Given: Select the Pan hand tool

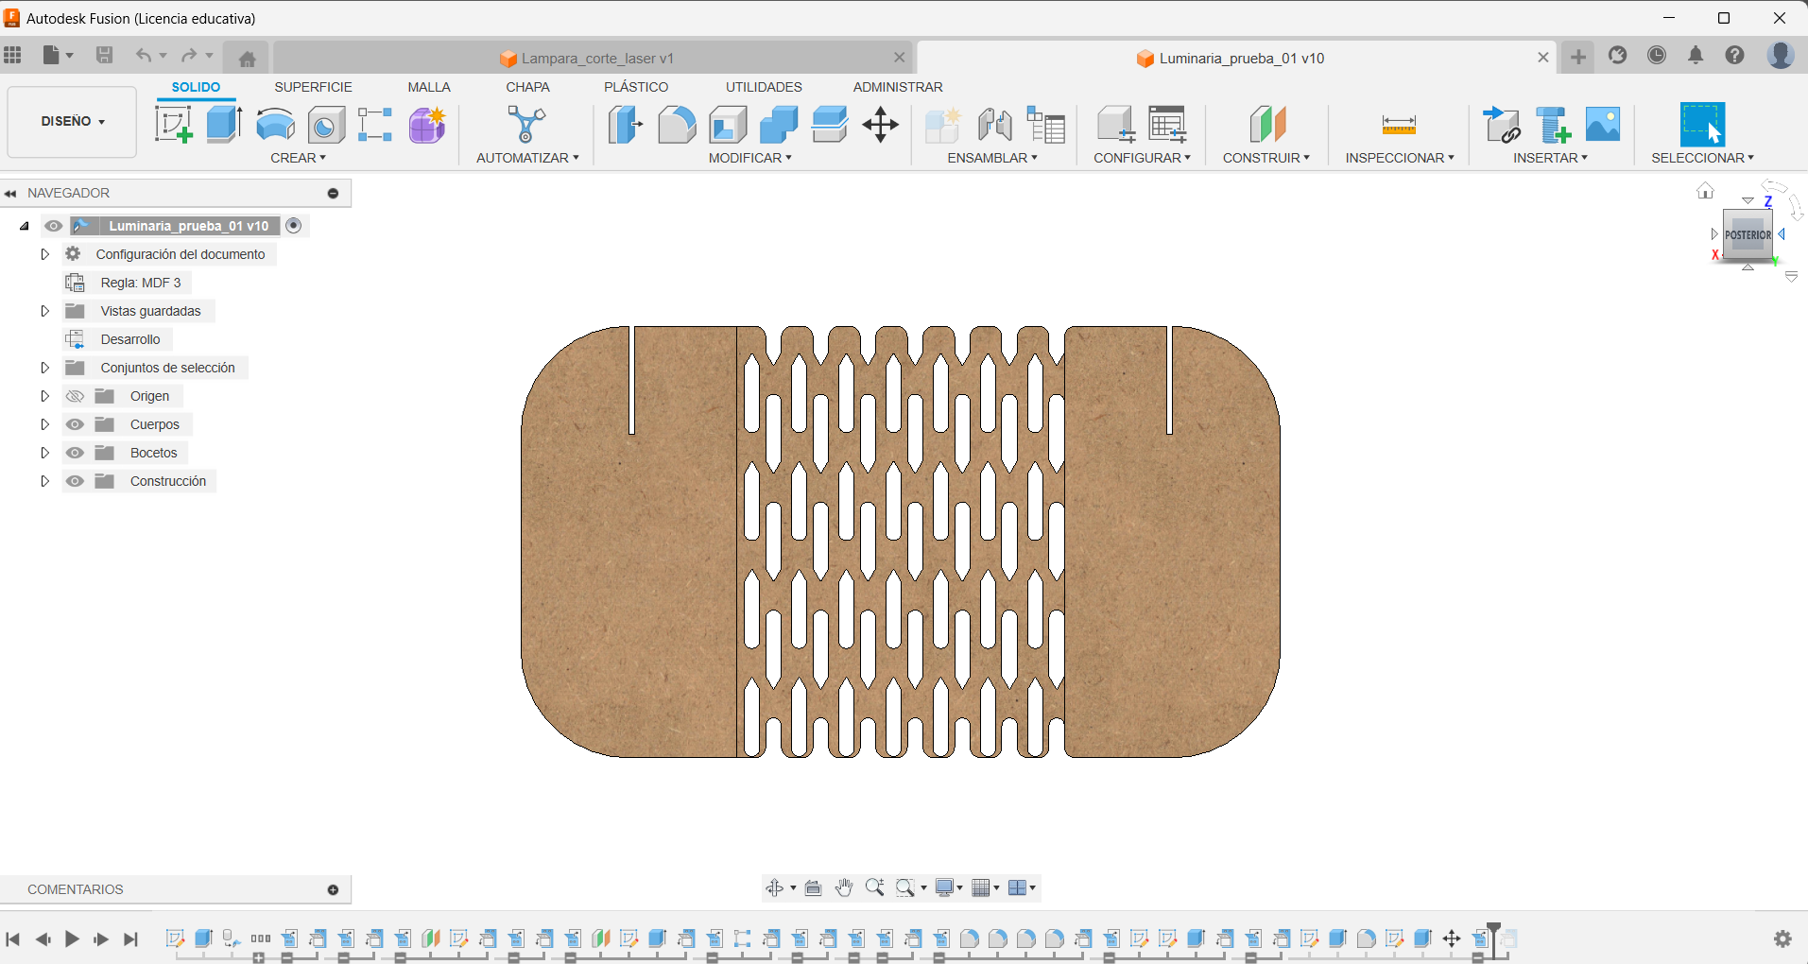Looking at the screenshot, I should 844,887.
